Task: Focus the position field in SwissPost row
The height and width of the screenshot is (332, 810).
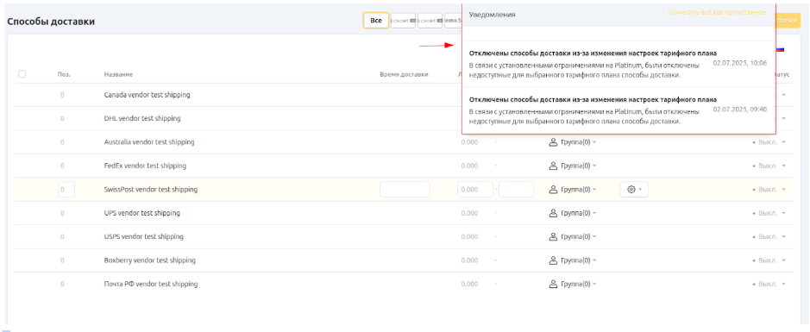Action: [x=66, y=190]
